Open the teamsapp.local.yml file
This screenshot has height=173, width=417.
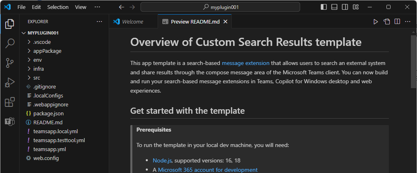click(x=64, y=131)
